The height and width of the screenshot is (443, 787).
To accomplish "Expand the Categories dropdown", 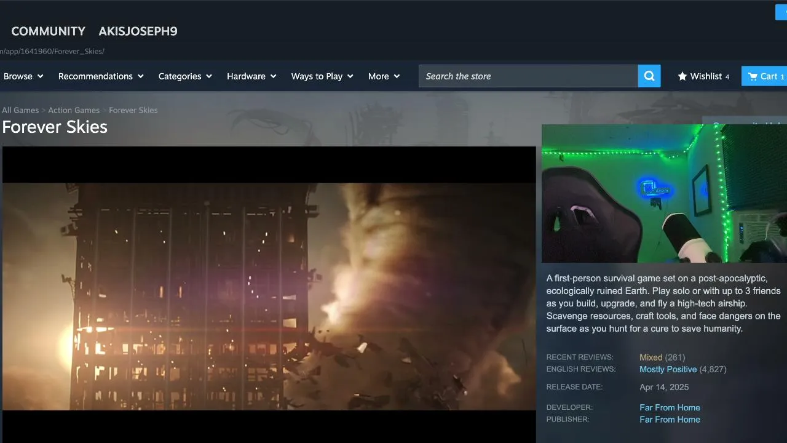I will tap(185, 76).
